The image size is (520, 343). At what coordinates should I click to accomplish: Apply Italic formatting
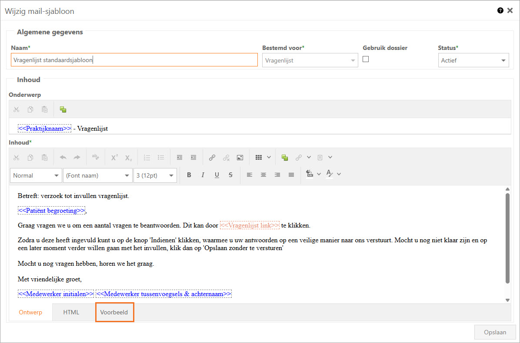pos(203,175)
